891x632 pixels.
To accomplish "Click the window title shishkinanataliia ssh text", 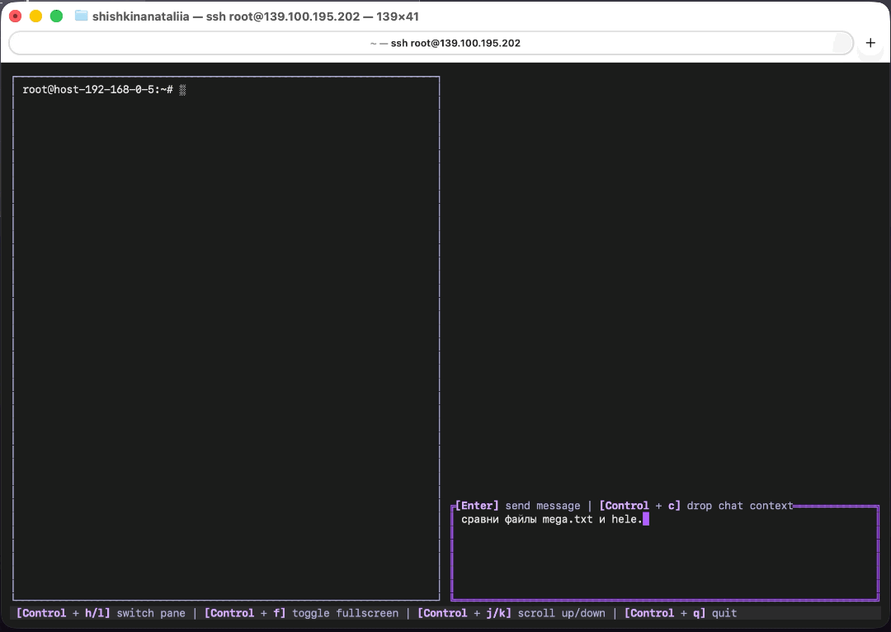I will point(255,17).
